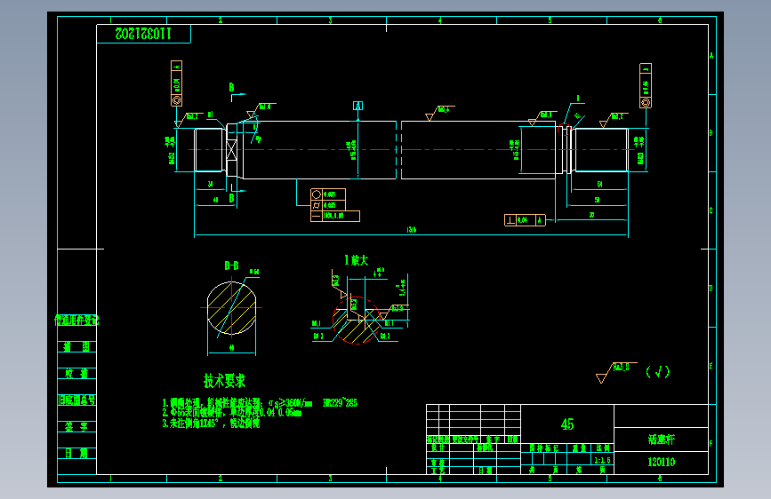Screen dimensions: 771x499
Task: Click the 工艺 row label in title block
Action: [x=438, y=471]
